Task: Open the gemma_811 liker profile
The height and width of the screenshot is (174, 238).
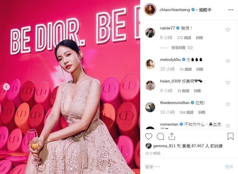Action: coord(164,146)
